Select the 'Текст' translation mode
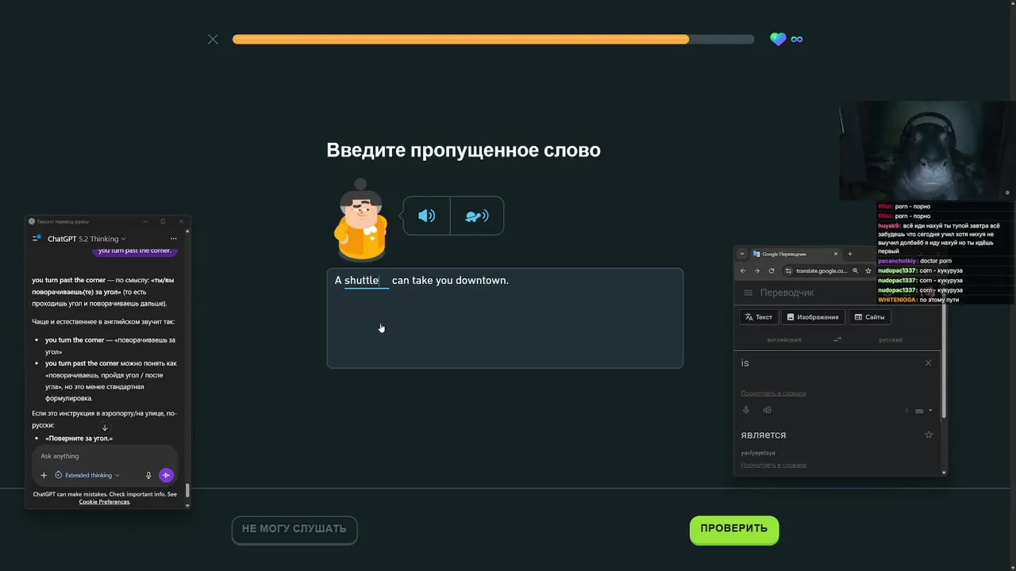Viewport: 1016px width, 571px height. click(x=759, y=317)
